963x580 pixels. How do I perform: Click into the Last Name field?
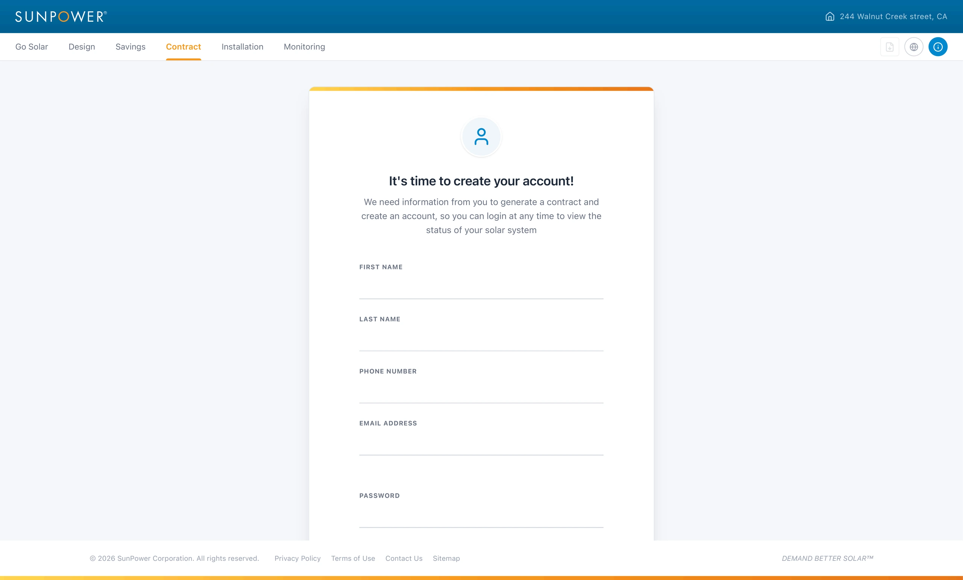481,339
